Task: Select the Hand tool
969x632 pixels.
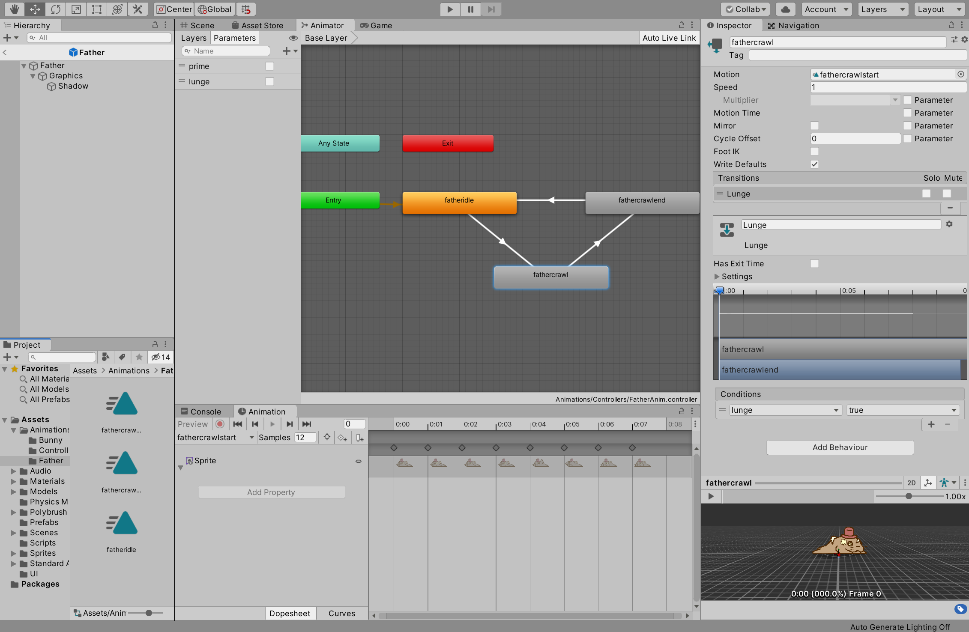Action: click(x=15, y=9)
